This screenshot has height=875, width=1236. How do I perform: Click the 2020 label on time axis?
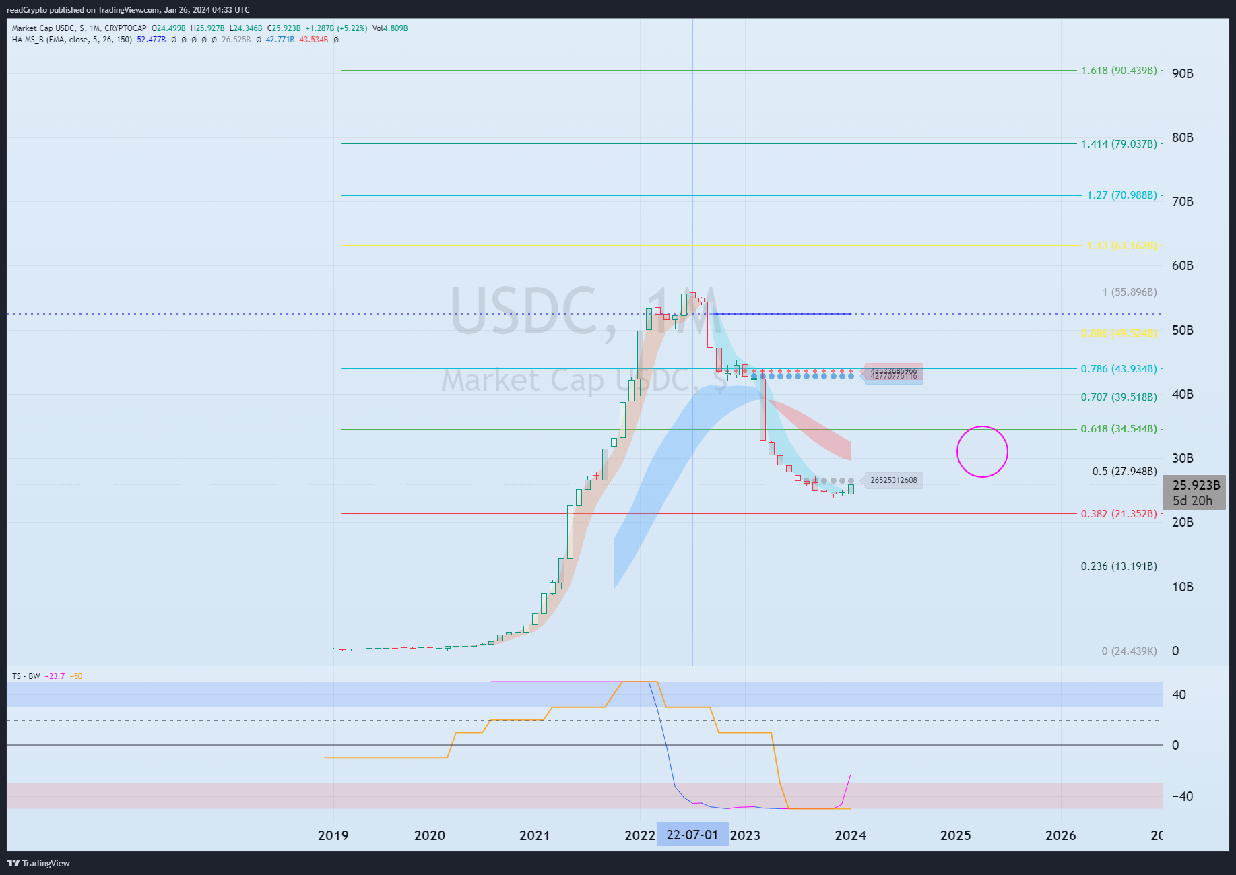click(x=430, y=835)
